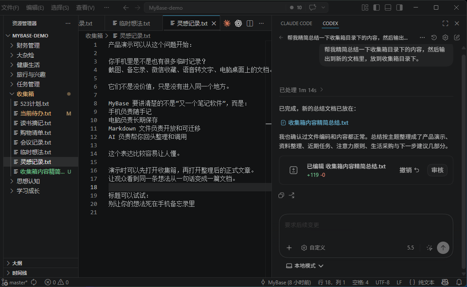Image resolution: width=467 pixels, height=287 pixels.
Task: Go forward with the navigation arrow
Action: 137,8
